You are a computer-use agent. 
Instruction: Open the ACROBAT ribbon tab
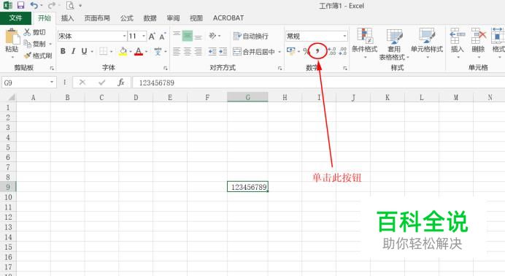[228, 18]
